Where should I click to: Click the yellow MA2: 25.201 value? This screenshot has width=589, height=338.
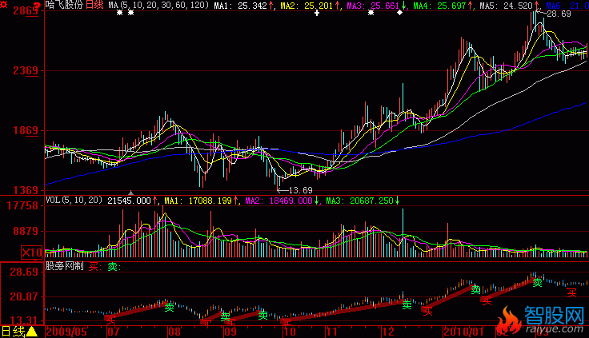(x=307, y=6)
